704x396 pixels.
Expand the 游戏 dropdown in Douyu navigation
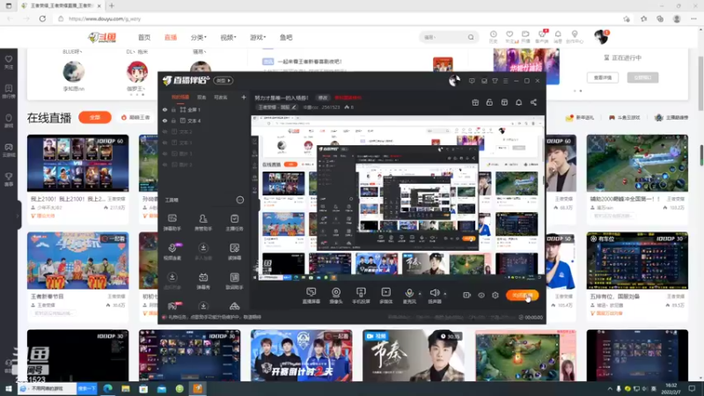pos(258,37)
